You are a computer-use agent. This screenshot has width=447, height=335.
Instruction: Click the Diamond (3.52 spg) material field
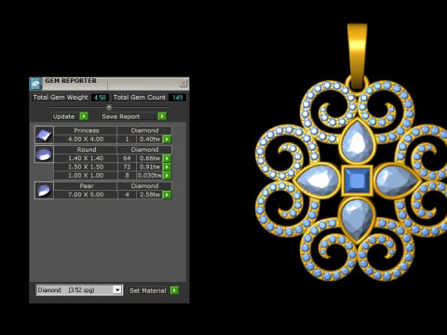coord(79,290)
